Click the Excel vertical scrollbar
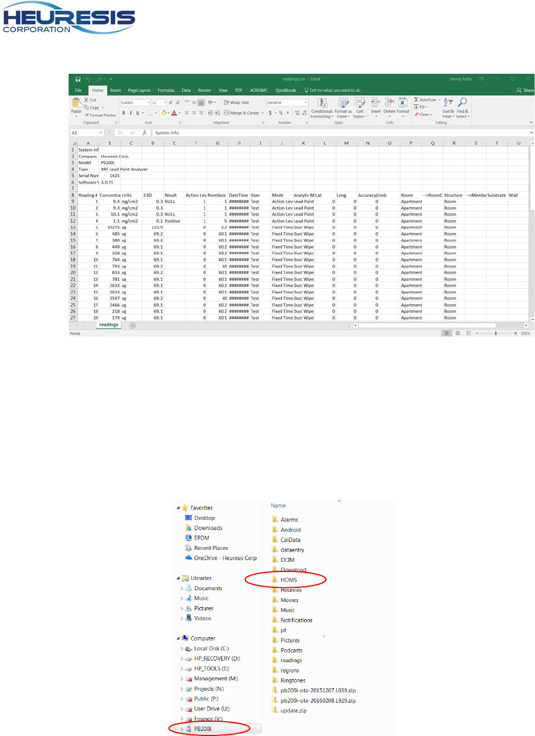The width and height of the screenshot is (535, 736). (532, 230)
